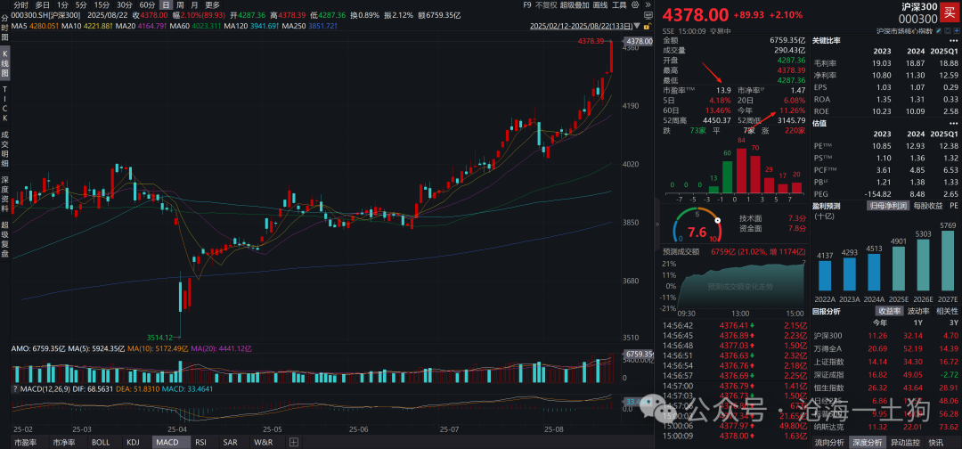Click the 沪深市场核心指数 label
The height and width of the screenshot is (449, 962).
tap(904, 30)
